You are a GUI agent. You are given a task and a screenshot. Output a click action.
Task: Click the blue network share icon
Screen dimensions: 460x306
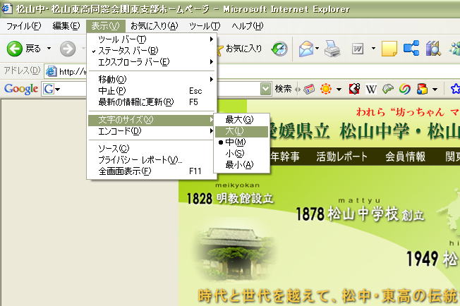tap(411, 48)
